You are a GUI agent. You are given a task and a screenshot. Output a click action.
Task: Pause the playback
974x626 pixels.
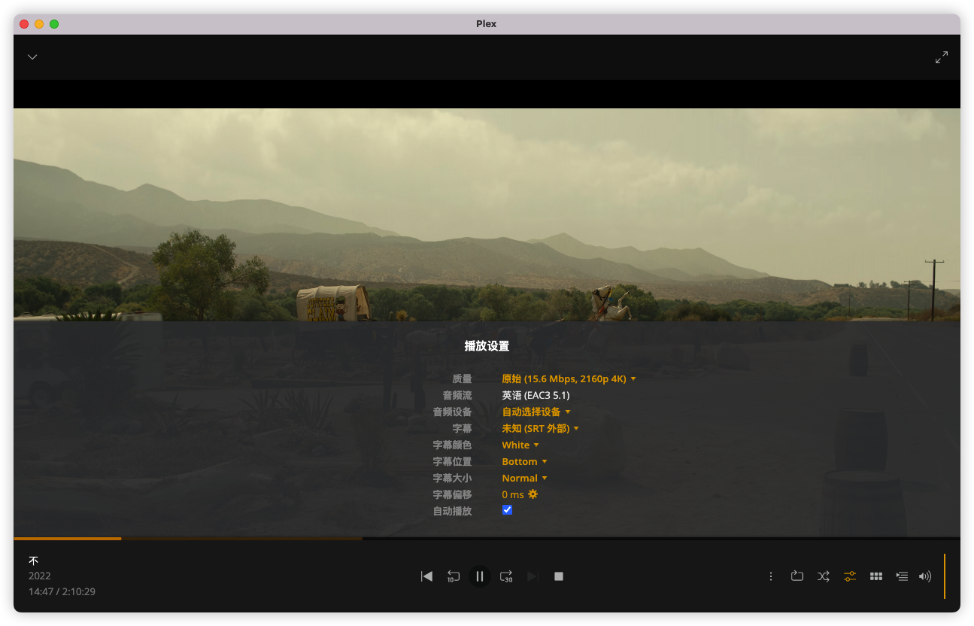[x=480, y=576]
